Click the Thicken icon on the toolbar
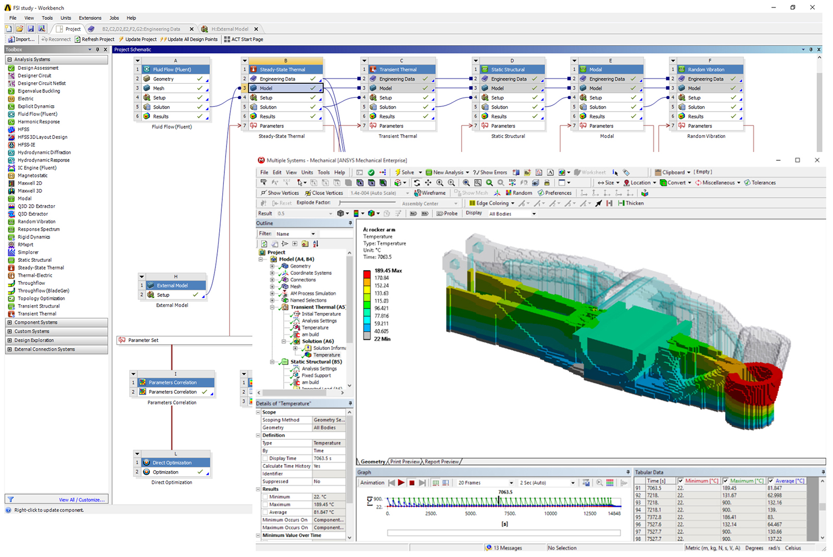This screenshot has width=833, height=557. (630, 203)
